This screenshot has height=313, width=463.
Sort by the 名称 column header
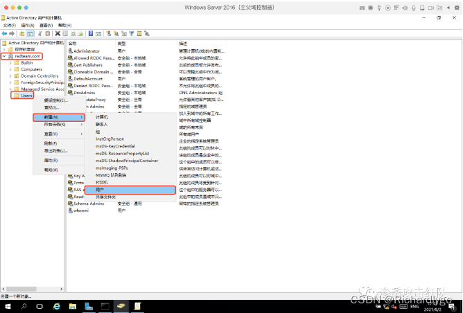91,44
